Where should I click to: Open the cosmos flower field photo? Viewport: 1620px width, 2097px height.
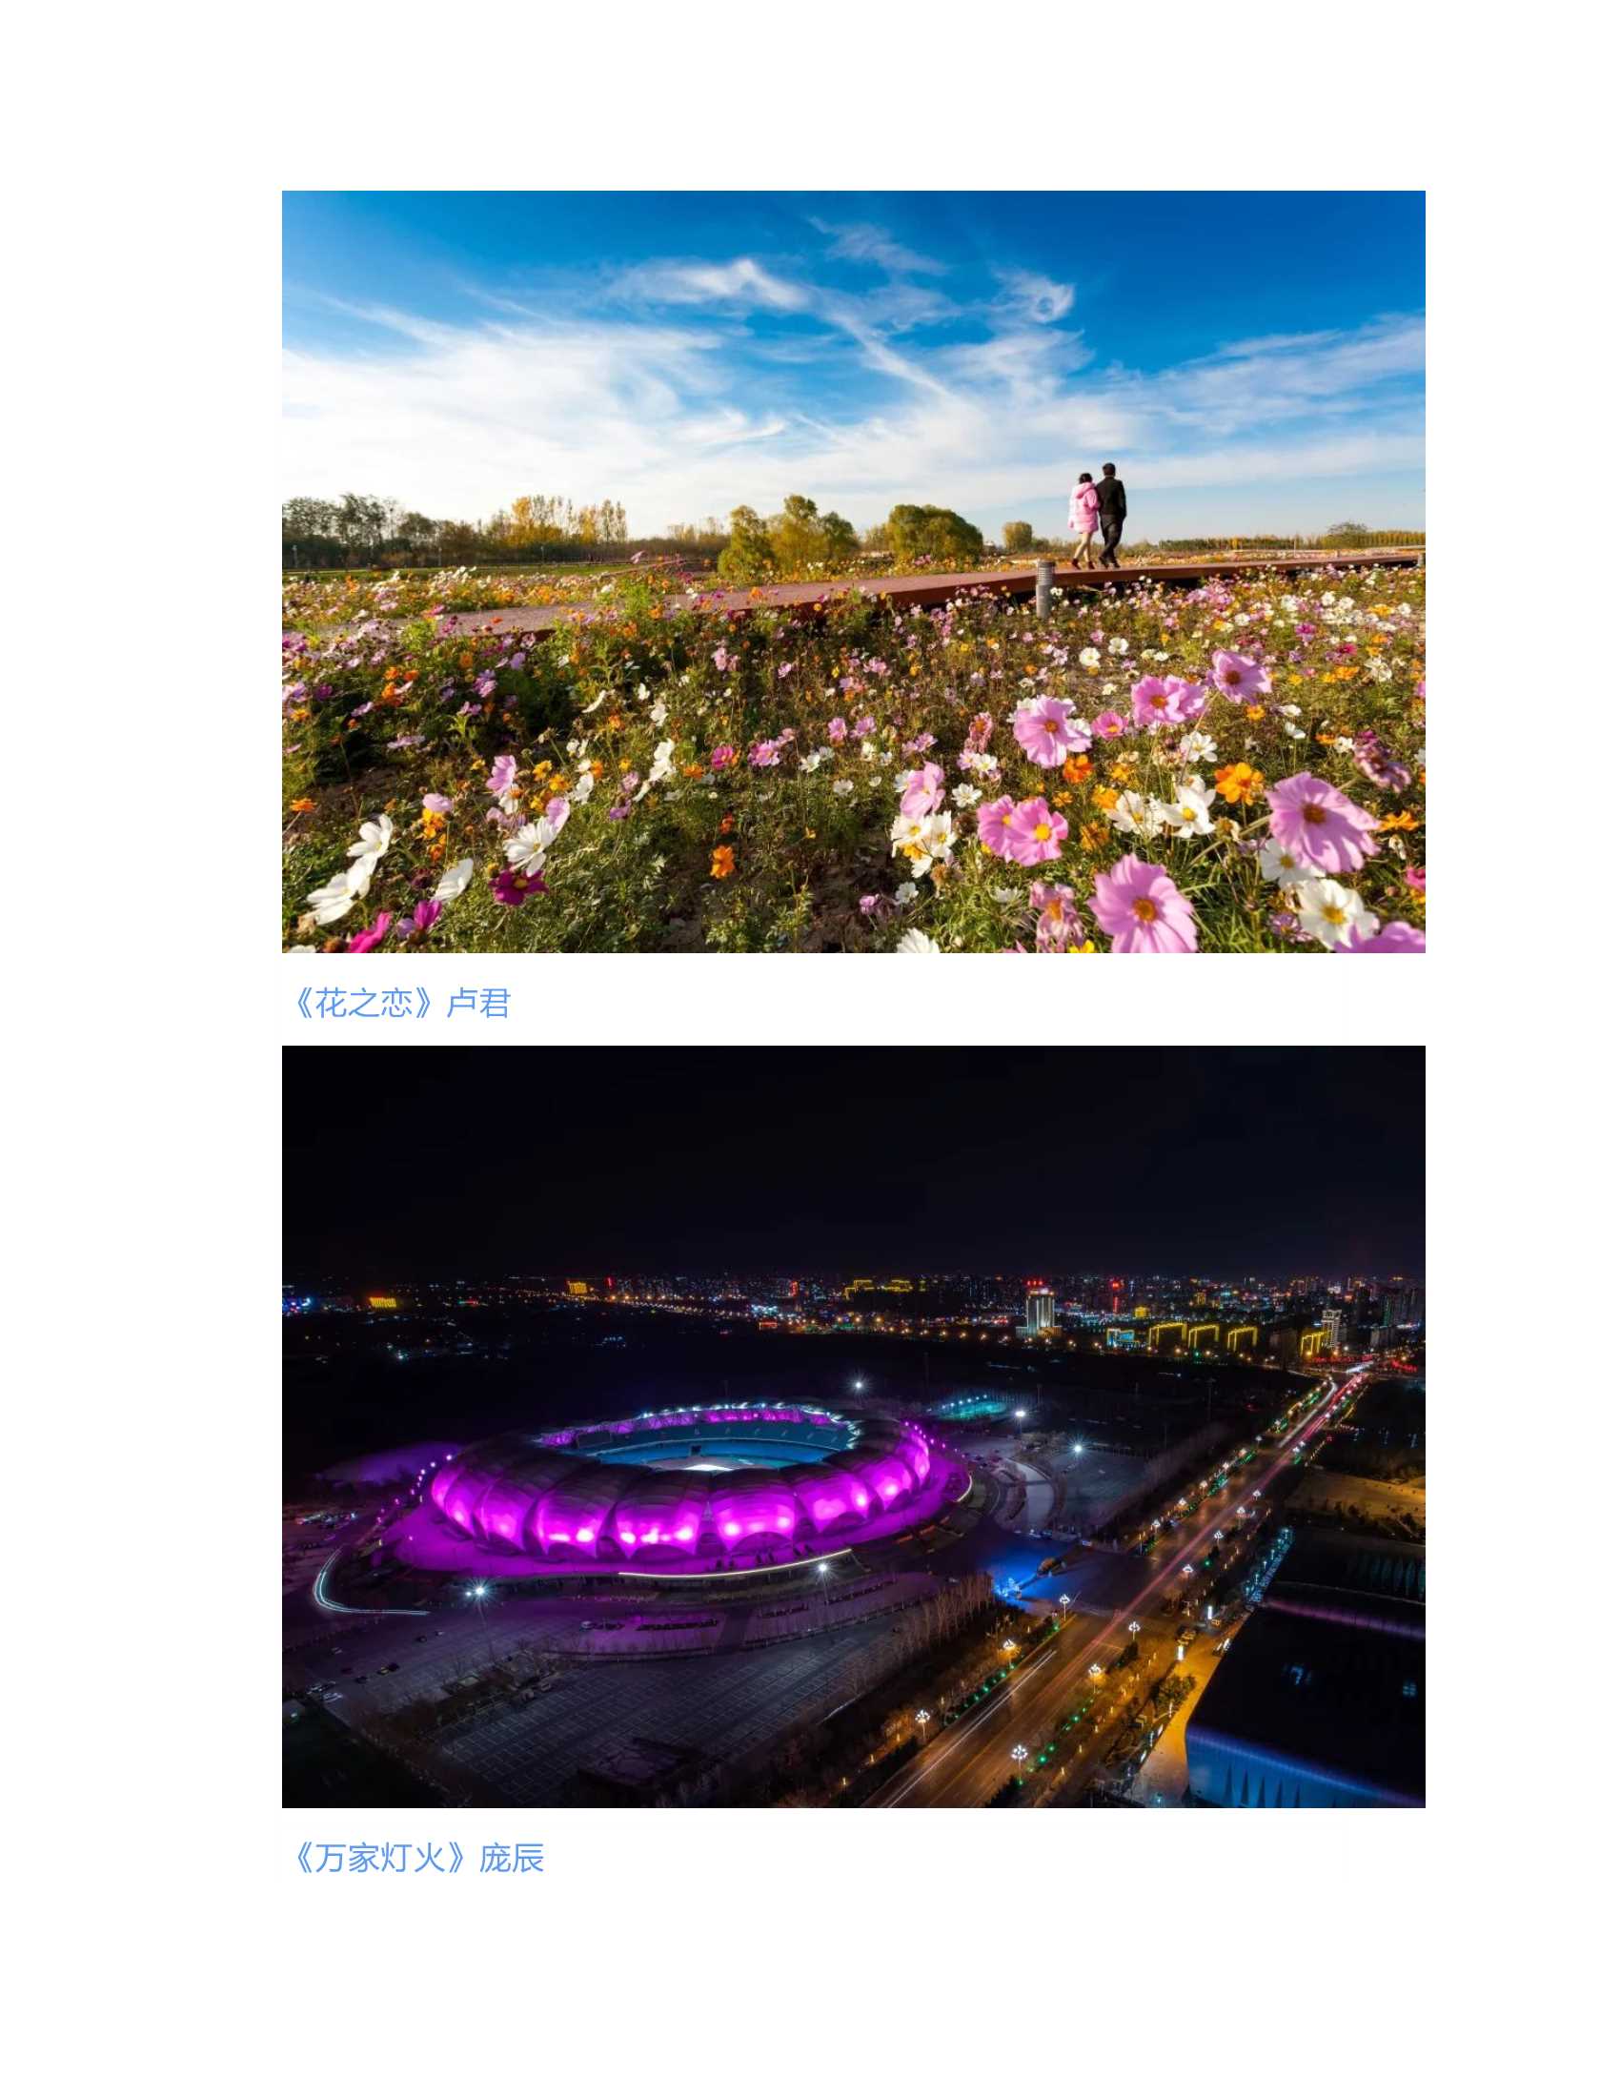(x=853, y=571)
